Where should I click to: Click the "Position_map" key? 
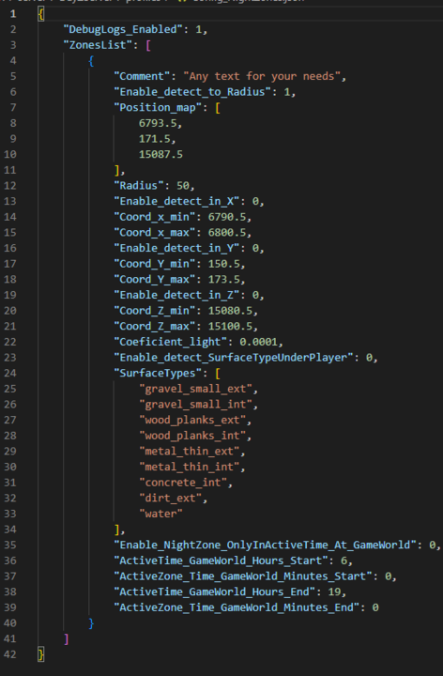159,107
